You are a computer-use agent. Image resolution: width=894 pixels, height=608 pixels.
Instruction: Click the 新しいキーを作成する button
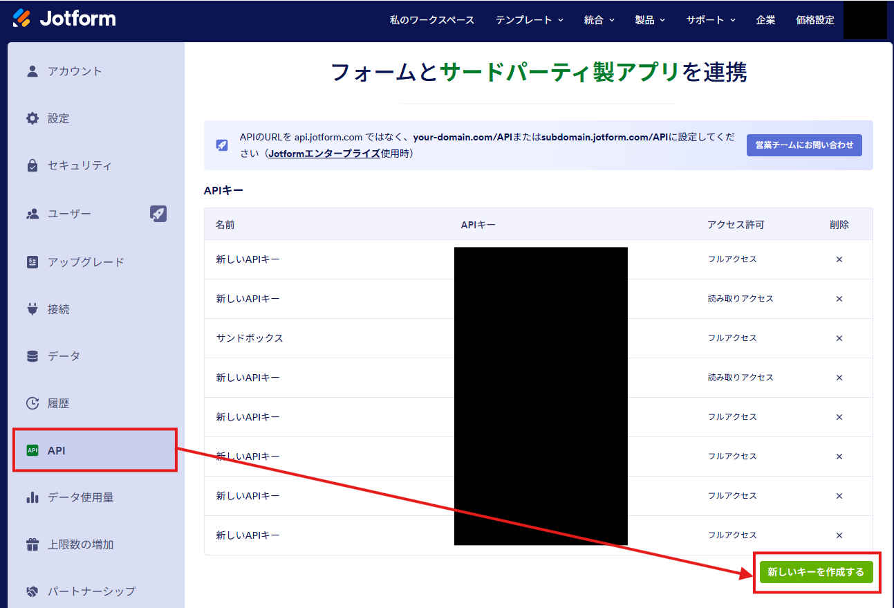[816, 572]
